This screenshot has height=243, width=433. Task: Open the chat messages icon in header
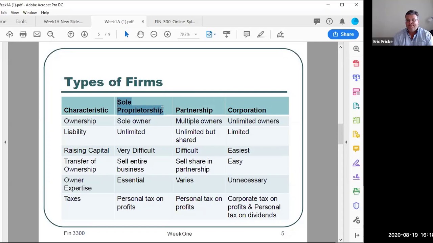(x=317, y=22)
